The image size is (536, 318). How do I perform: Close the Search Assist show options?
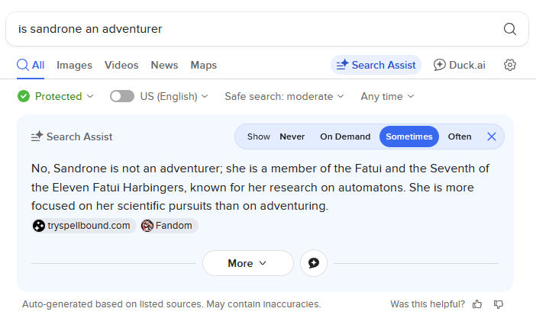492,137
